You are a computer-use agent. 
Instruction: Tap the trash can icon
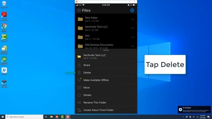click(79, 73)
